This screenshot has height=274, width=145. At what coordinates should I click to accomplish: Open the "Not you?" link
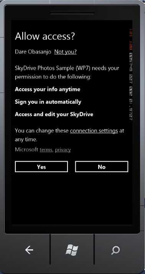point(66,52)
